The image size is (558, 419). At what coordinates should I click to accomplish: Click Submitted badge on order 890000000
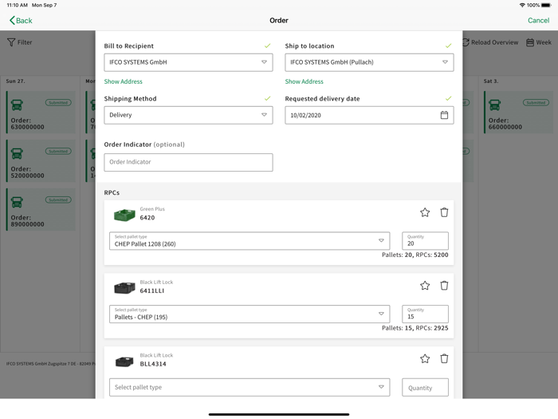pos(58,200)
